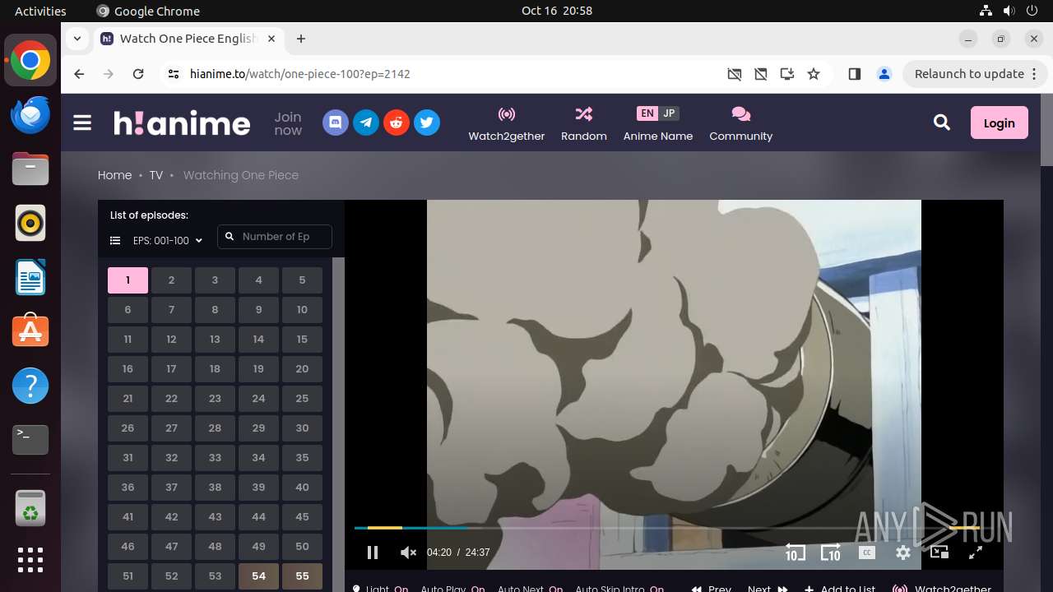Go to the Next episode
The height and width of the screenshot is (592, 1053).
click(768, 588)
